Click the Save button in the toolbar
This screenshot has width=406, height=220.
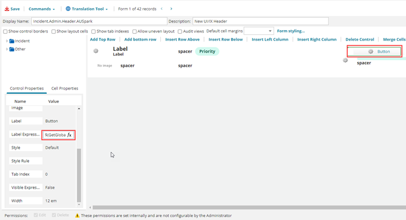pyautogui.click(x=12, y=9)
